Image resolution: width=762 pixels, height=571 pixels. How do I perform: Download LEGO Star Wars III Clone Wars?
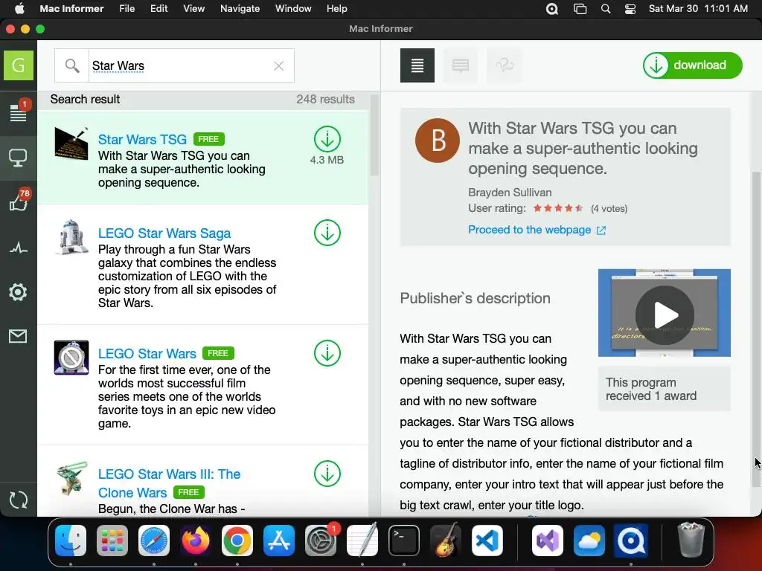pyautogui.click(x=327, y=474)
